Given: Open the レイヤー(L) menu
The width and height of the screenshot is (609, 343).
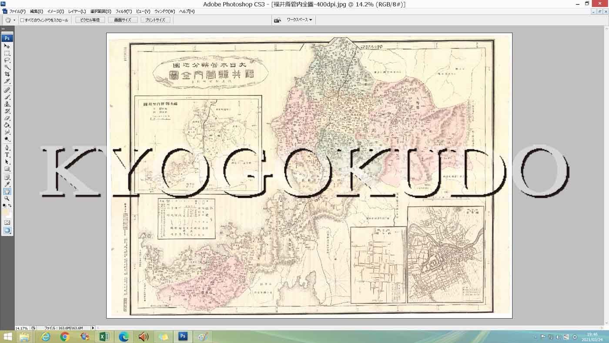Looking at the screenshot, I should 77,11.
